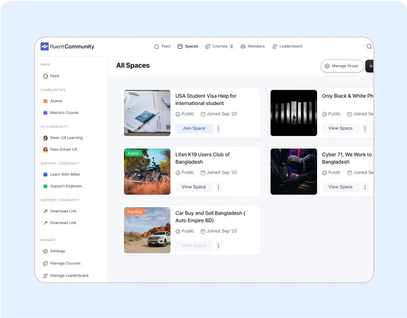Open more options for Car Buy and Sell space

[x=218, y=246]
